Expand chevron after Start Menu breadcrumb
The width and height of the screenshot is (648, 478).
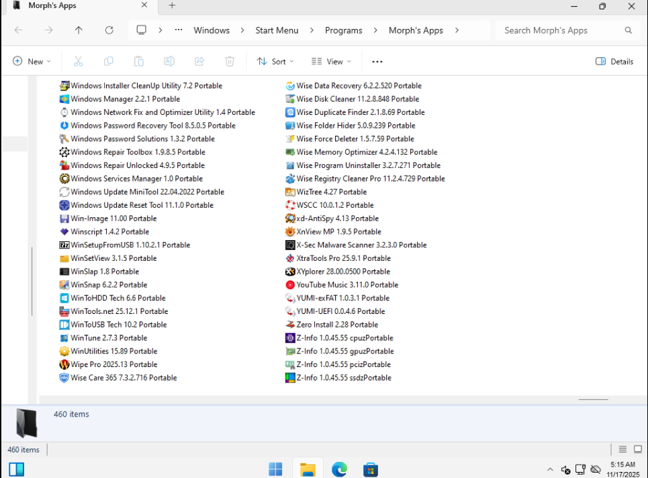click(x=312, y=30)
